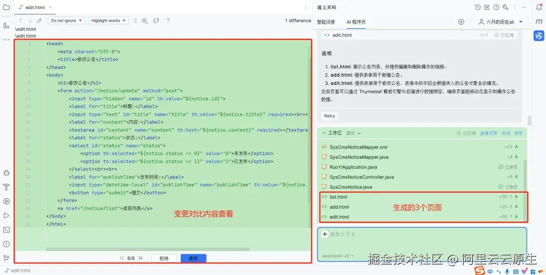Screen dimensions: 546x275
Task: Go to next change double-right arrow
Action: pos(141,258)
